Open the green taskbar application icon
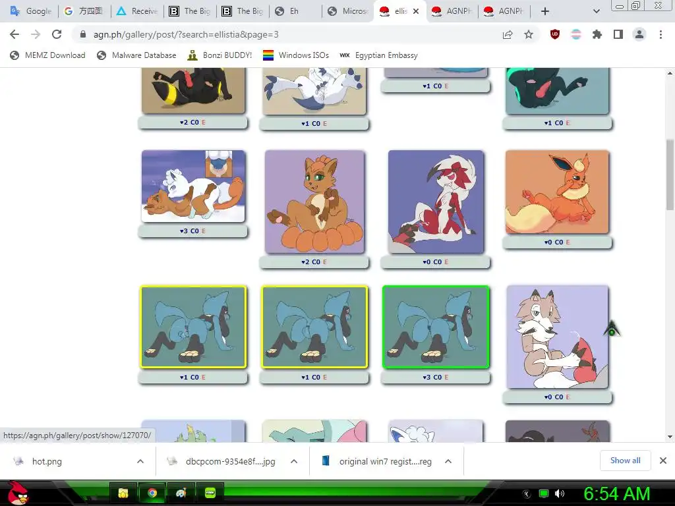Screen dimensions: 675x506 pyautogui.click(x=210, y=493)
